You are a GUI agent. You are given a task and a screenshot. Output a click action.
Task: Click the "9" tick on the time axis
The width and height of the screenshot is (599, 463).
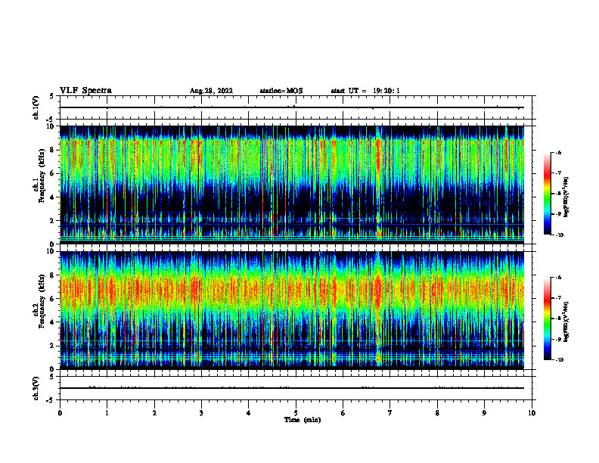[x=484, y=413]
